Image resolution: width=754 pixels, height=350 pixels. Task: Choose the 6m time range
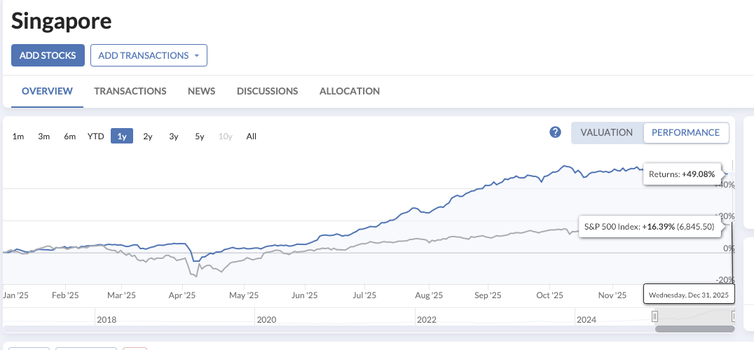tap(69, 136)
